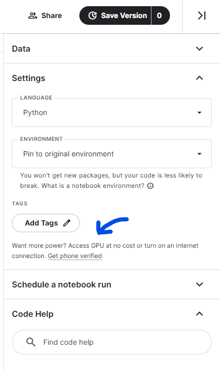The width and height of the screenshot is (220, 370).
Task: Expand the Data section chevron
Action: point(199,49)
